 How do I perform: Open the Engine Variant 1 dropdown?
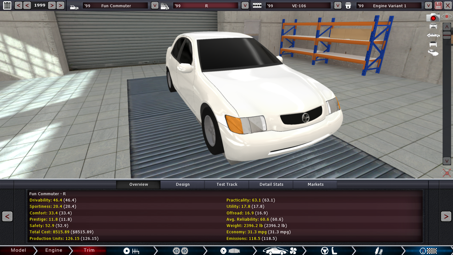coord(428,6)
